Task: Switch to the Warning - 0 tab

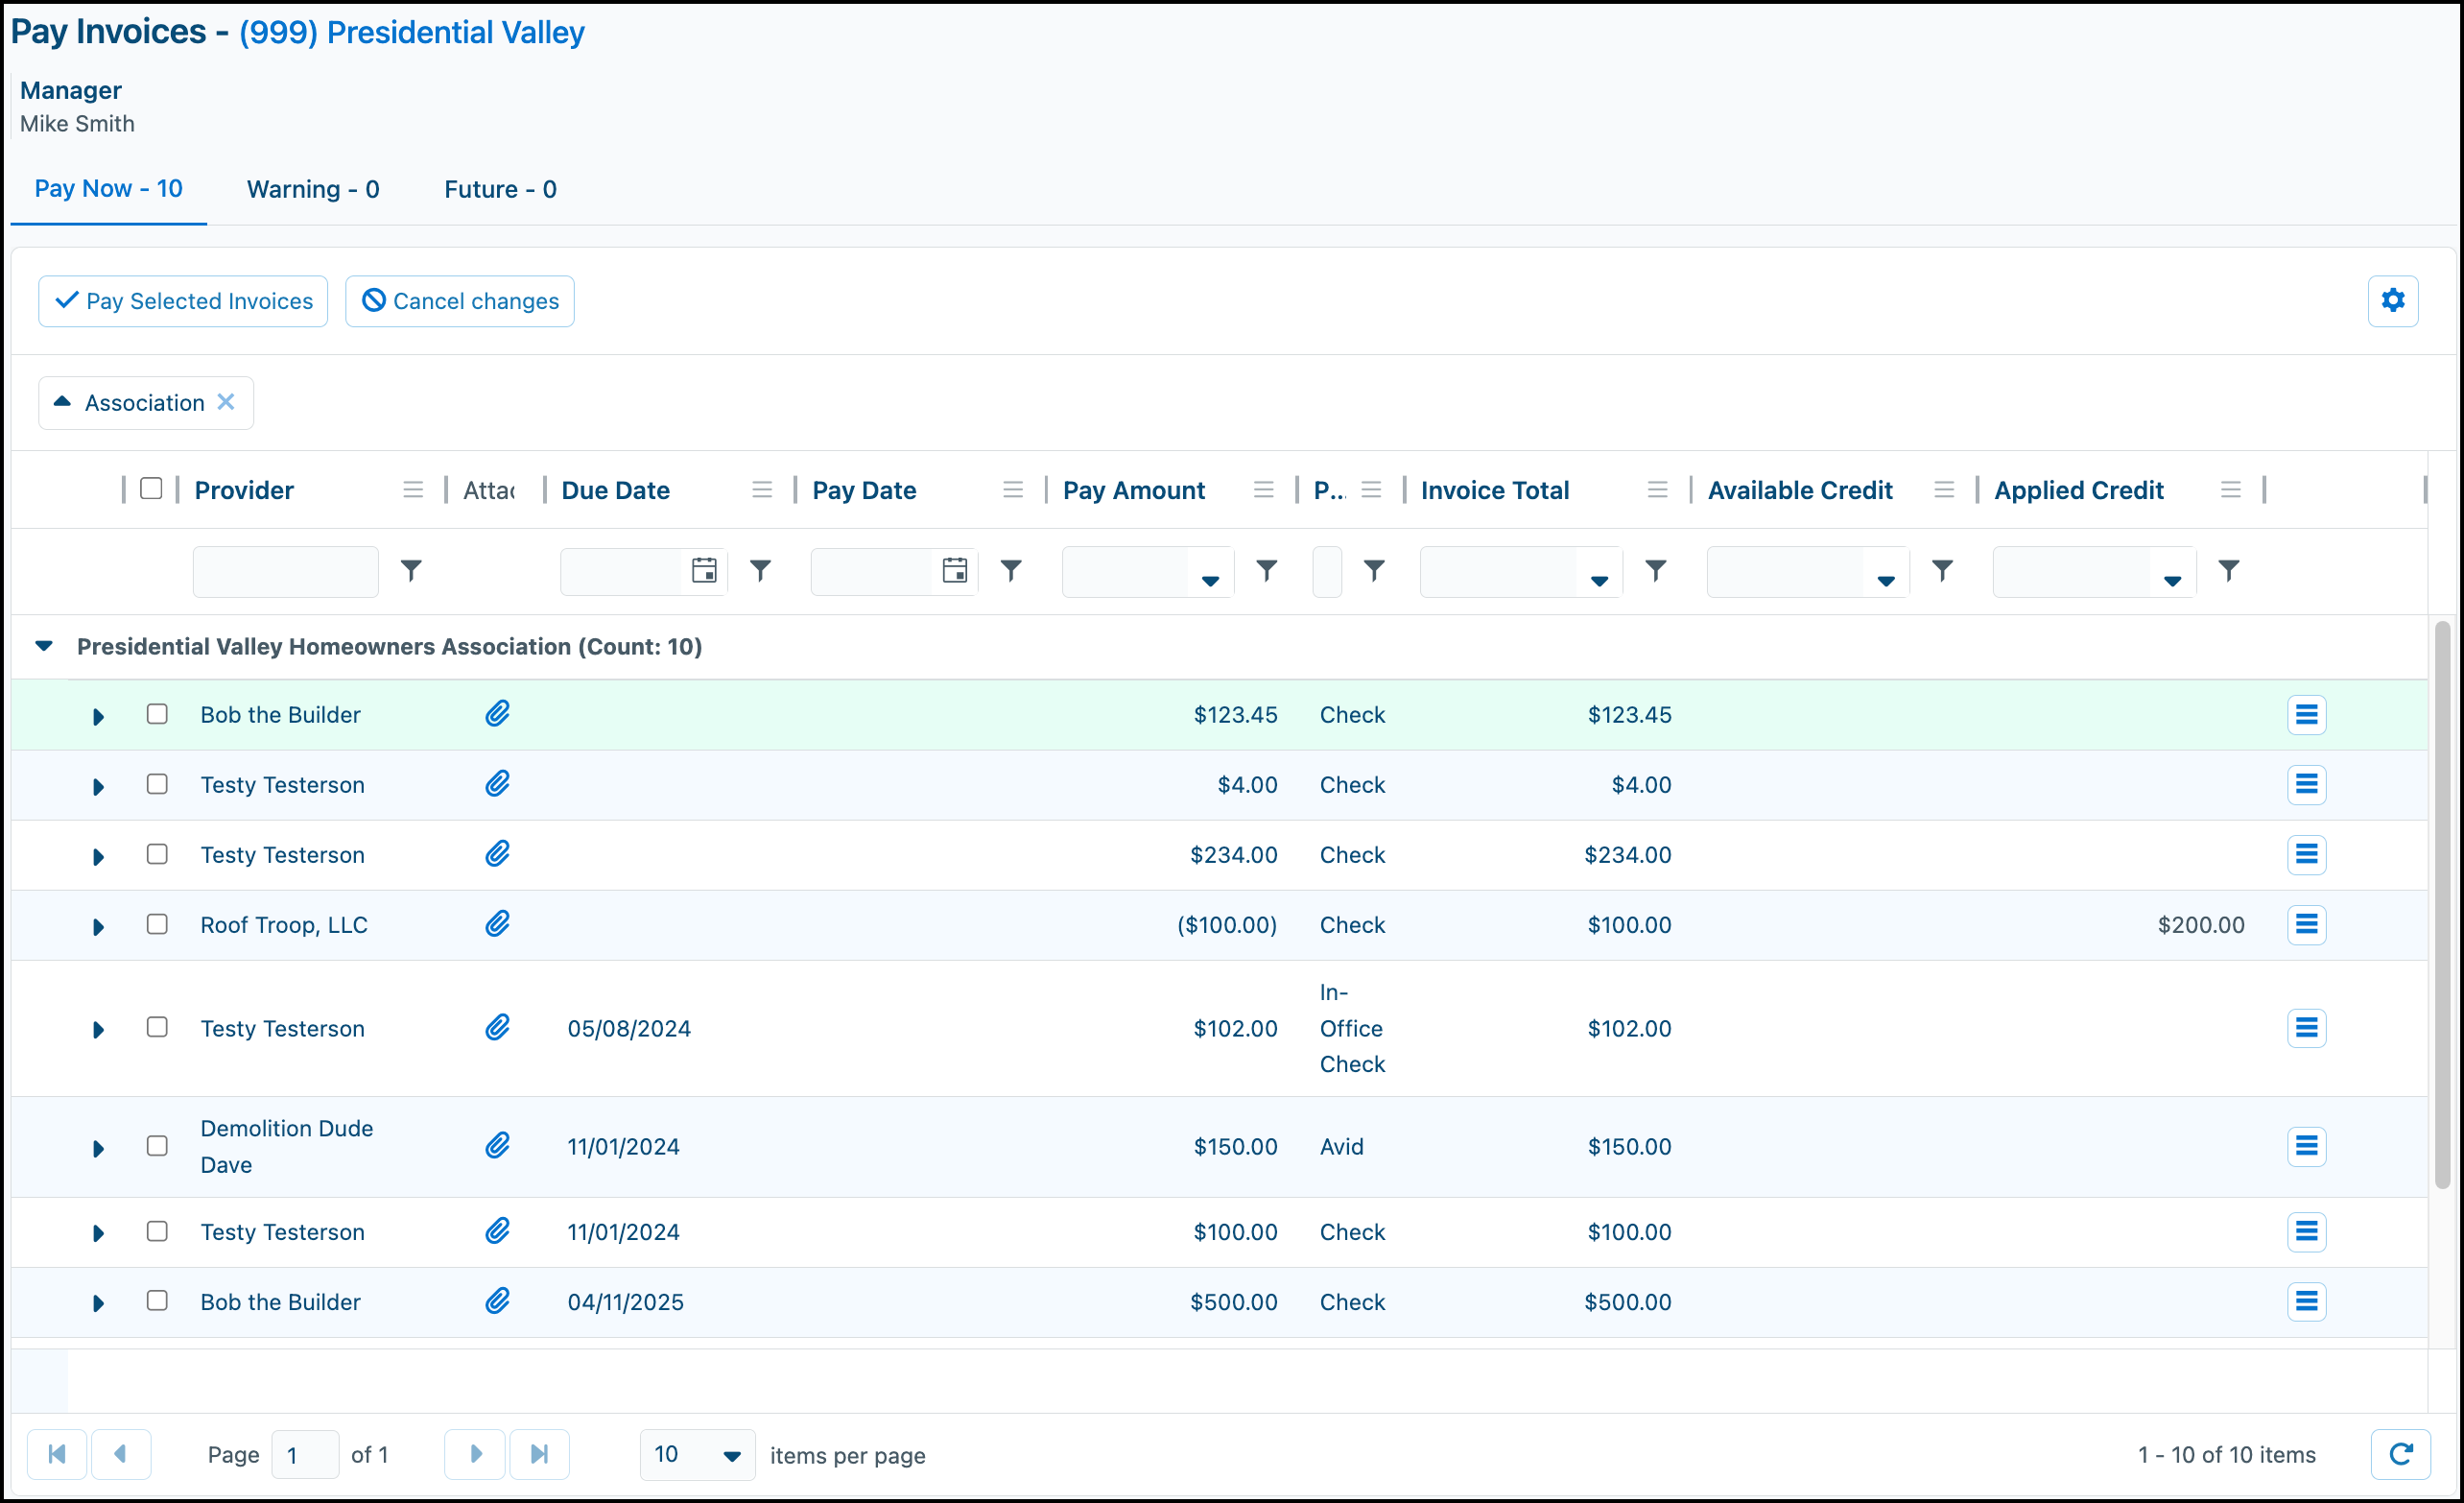Action: click(313, 189)
